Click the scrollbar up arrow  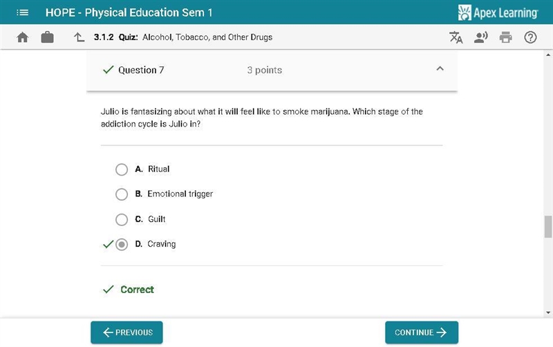[548, 55]
